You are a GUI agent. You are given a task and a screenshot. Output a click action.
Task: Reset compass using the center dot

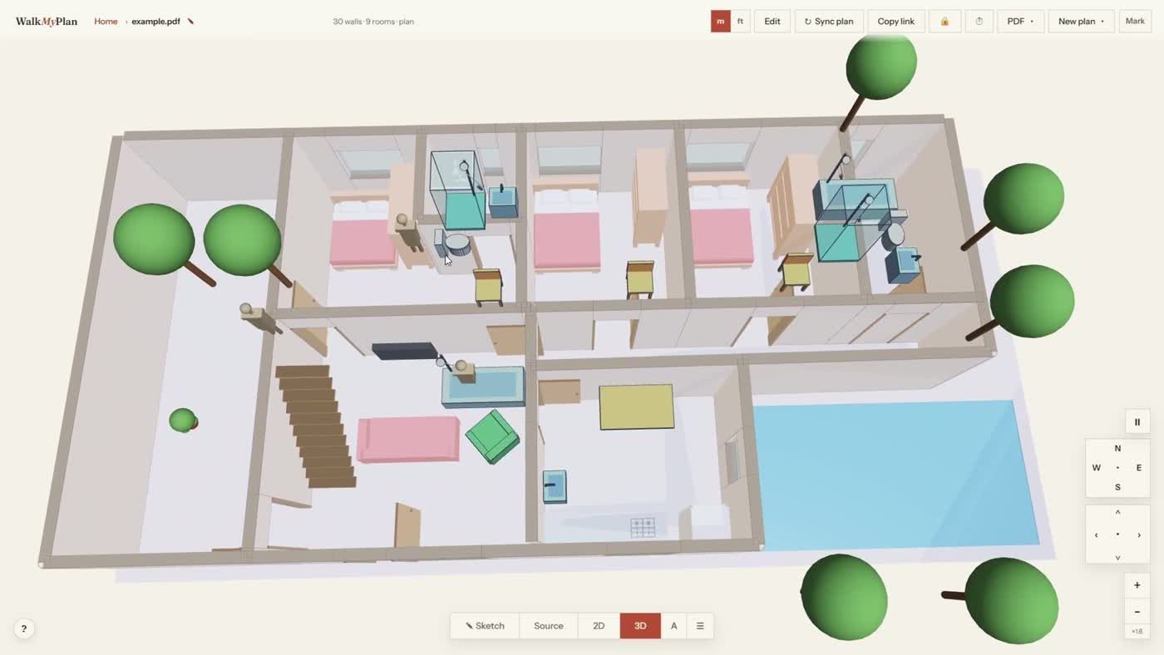pos(1117,468)
